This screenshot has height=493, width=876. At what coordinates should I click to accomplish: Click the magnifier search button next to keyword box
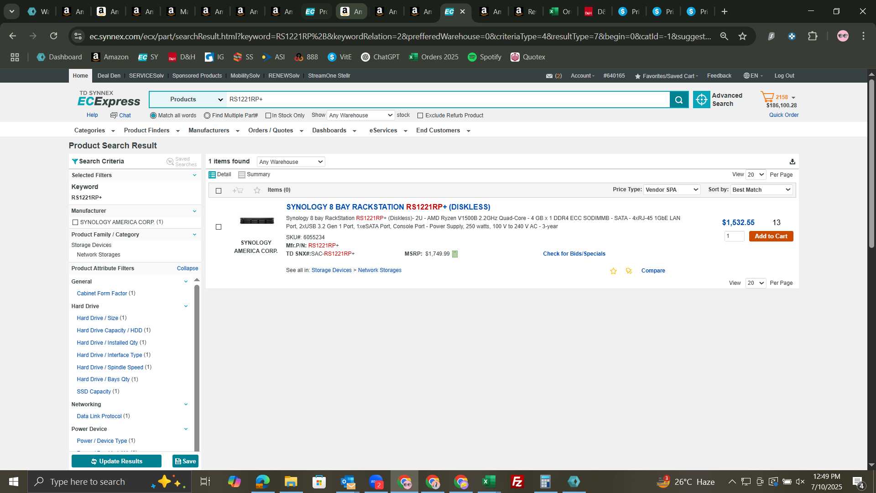click(x=679, y=100)
